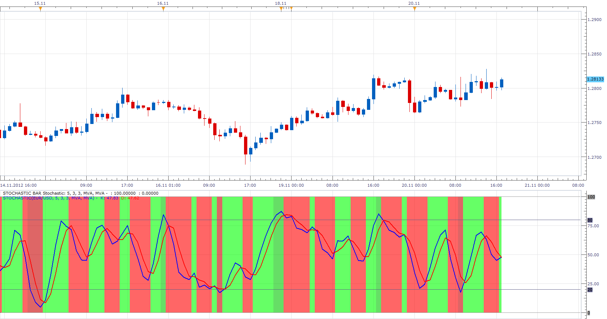The image size is (607, 319).
Task: Click the 1.2750 price axis label
Action: tap(594, 123)
